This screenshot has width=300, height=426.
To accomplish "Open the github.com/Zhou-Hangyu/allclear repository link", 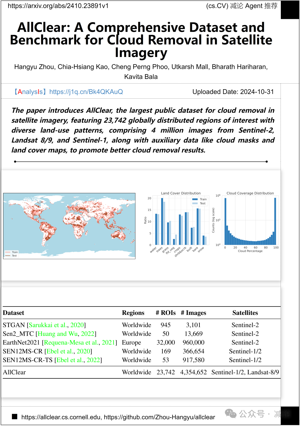I will [x=159, y=417].
